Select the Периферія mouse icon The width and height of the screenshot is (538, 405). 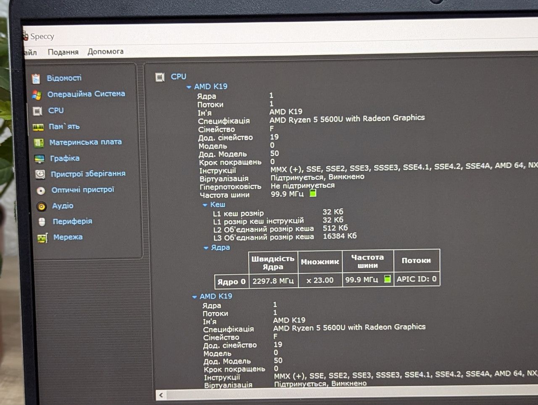point(42,222)
